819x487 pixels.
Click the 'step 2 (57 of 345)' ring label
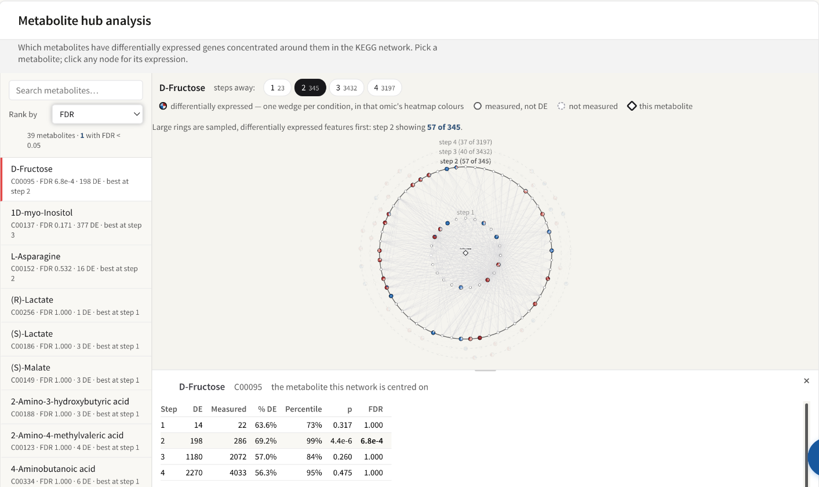[x=465, y=161]
